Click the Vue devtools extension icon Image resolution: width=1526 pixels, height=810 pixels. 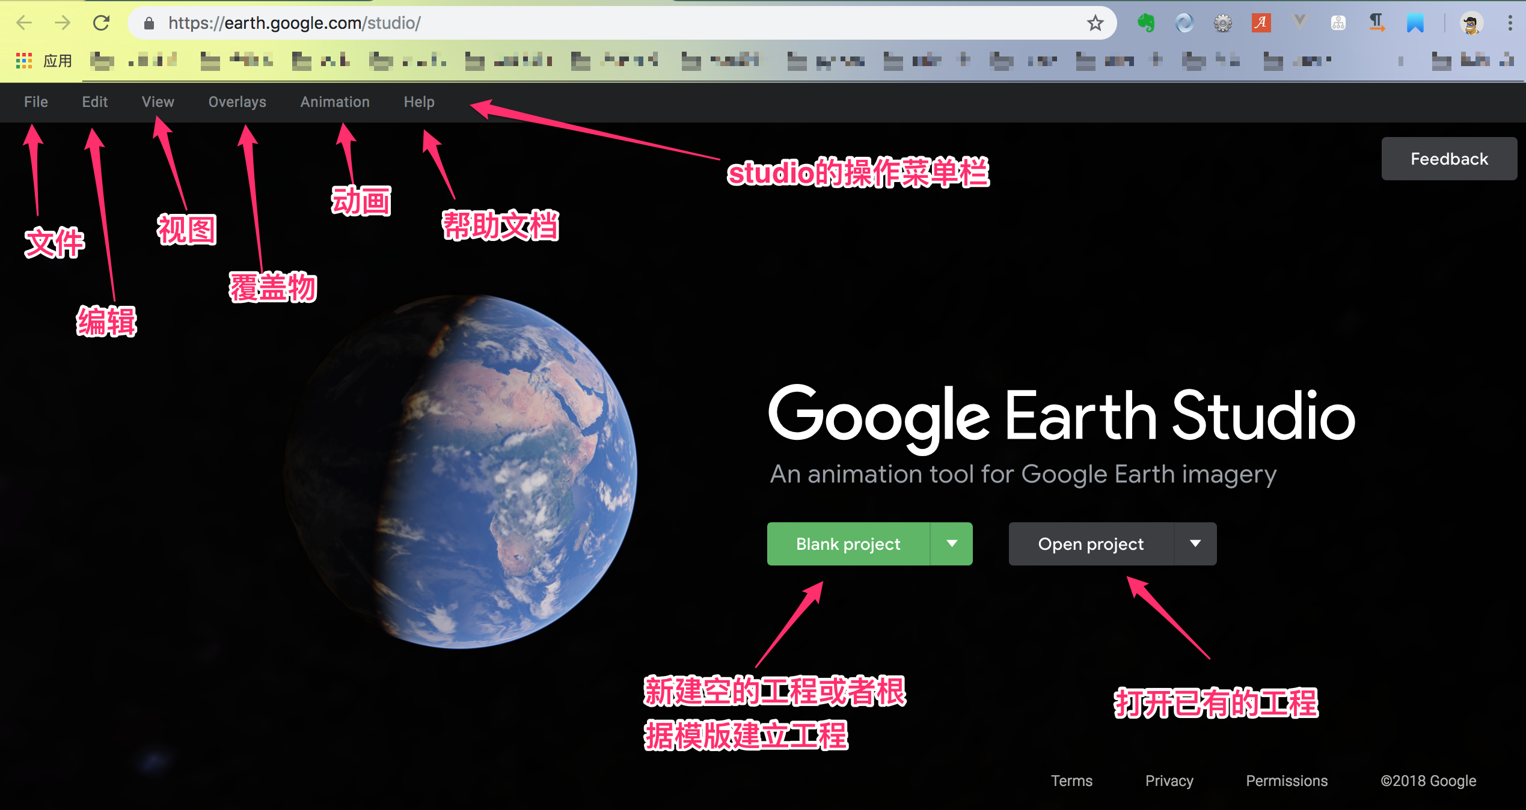coord(1299,23)
